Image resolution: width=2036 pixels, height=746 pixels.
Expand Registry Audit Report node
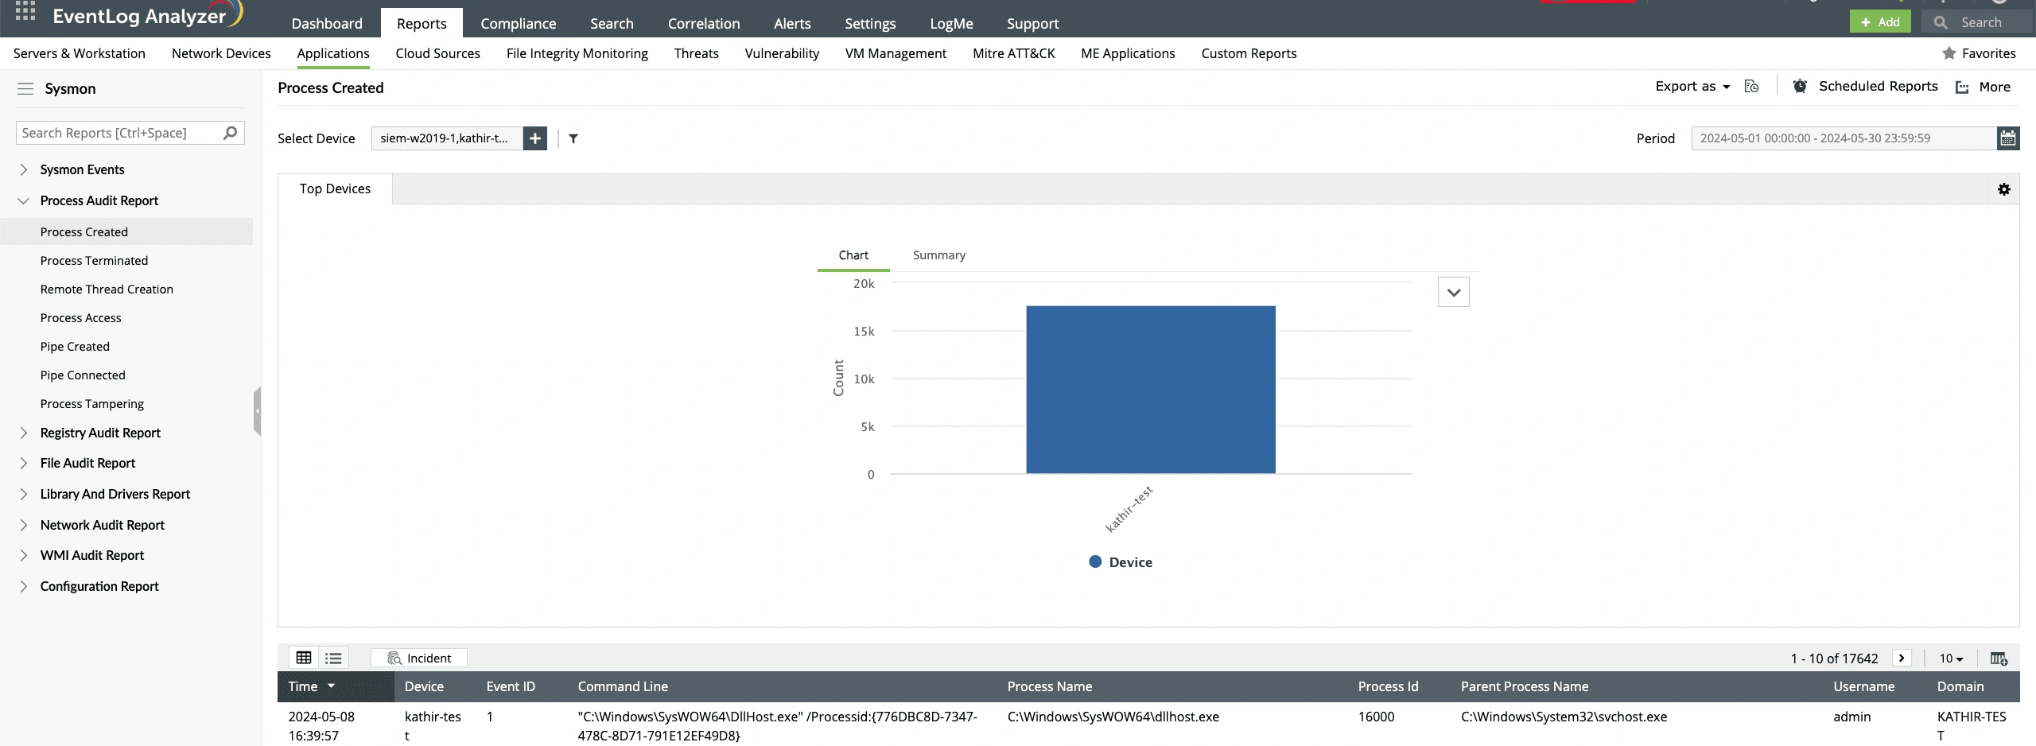click(x=24, y=433)
